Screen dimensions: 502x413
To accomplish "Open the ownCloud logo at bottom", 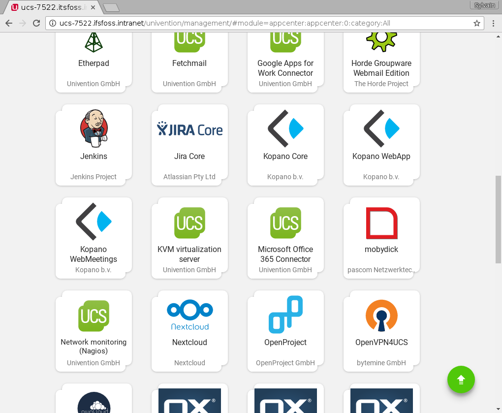I will [x=94, y=402].
